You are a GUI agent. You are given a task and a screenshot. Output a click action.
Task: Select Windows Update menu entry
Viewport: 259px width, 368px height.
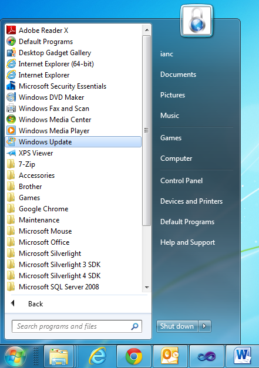[x=73, y=142]
